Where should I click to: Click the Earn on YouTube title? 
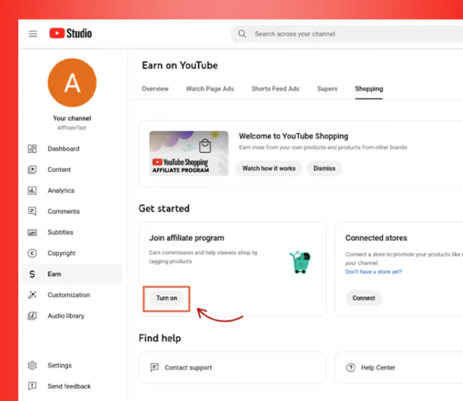pyautogui.click(x=180, y=66)
